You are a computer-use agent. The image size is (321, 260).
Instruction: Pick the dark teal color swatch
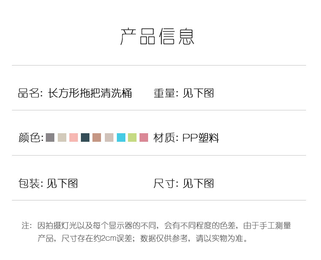(85, 137)
